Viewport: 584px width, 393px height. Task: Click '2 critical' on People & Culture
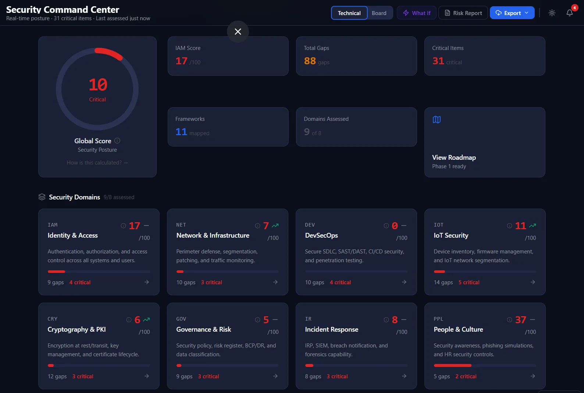[x=466, y=376]
